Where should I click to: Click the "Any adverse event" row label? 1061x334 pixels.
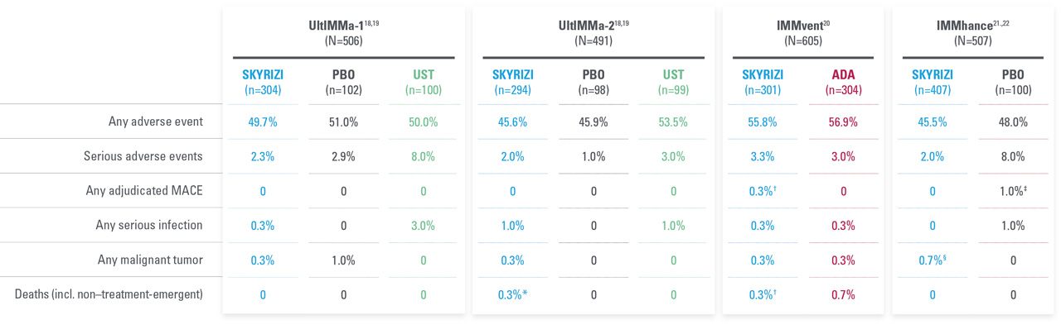[155, 122]
